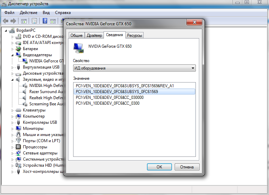Click the blue Help question-mark toolbar icon
The width and height of the screenshot is (269, 195).
click(x=45, y=21)
